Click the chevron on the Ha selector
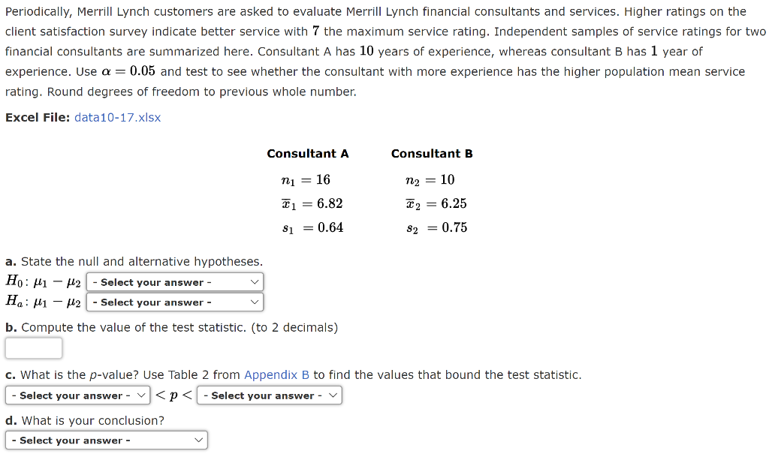The width and height of the screenshot is (769, 454). coord(255,302)
